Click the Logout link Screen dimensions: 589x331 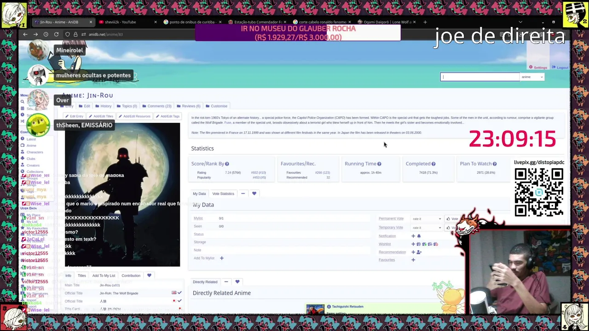pos(560,68)
